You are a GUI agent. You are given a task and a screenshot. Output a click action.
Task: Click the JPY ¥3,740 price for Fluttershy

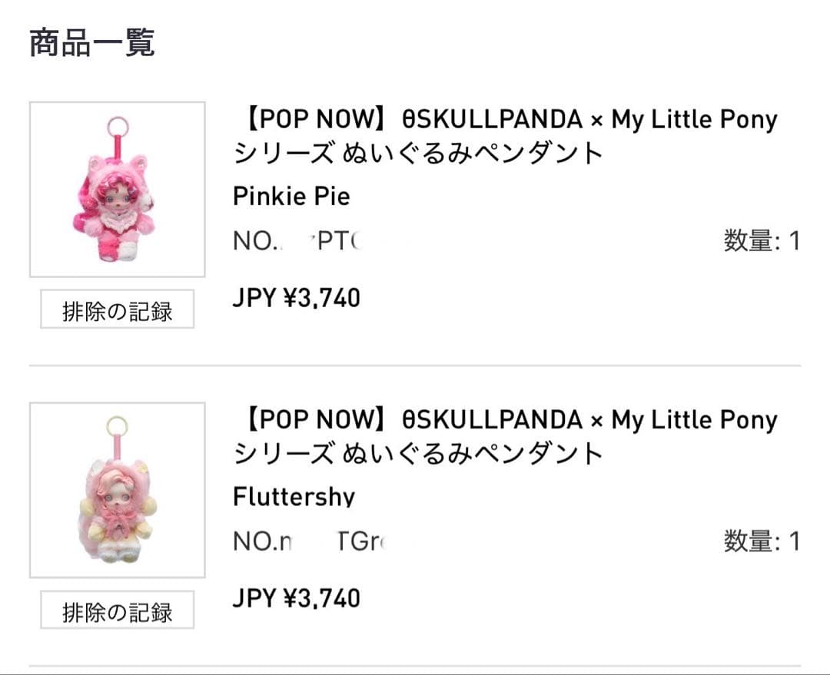pyautogui.click(x=297, y=598)
